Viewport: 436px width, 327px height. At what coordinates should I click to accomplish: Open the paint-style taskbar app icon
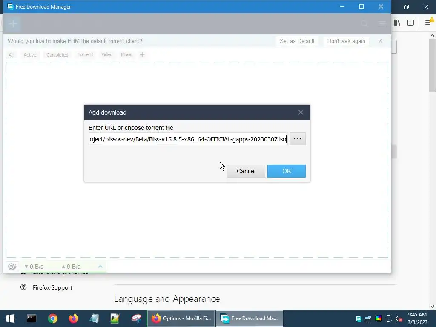(136, 318)
